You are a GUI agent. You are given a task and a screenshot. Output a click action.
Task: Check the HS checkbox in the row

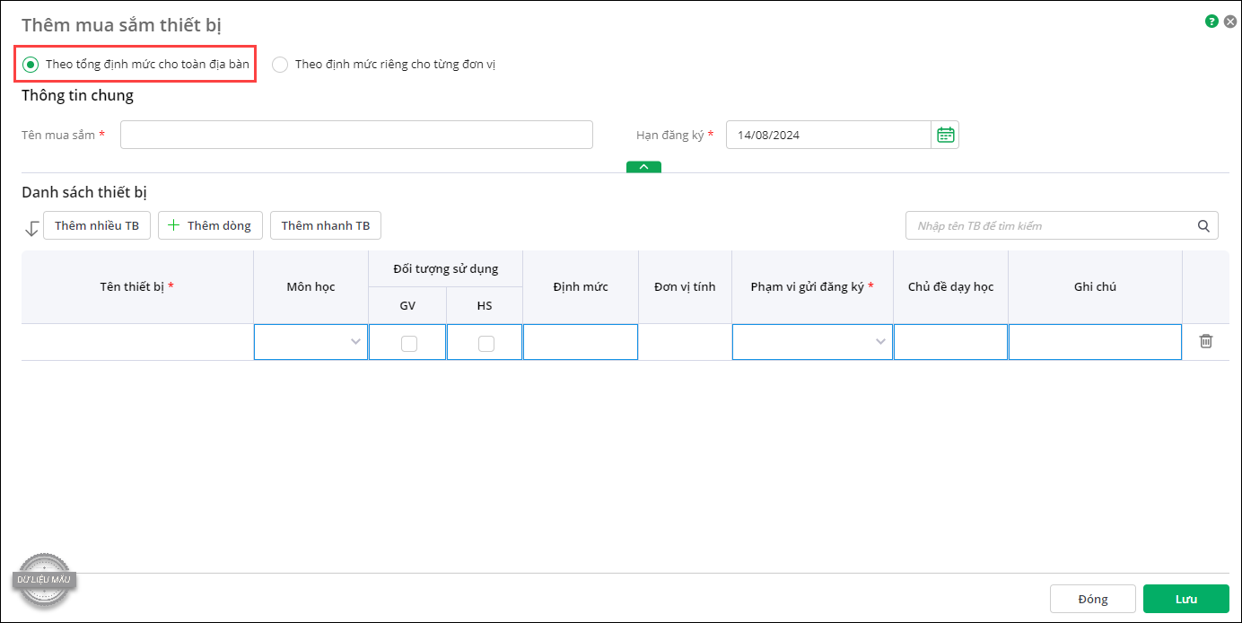point(485,343)
